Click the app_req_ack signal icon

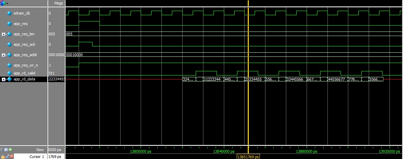pyautogui.click(x=9, y=44)
